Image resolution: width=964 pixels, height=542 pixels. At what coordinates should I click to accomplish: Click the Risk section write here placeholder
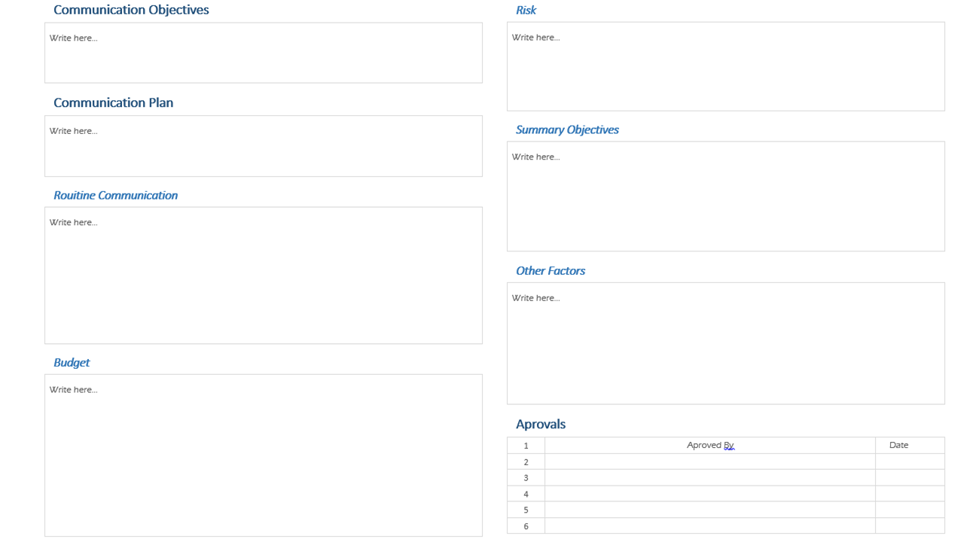[725, 65]
